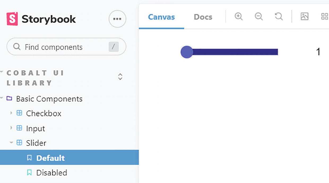Screen dimensions: 329x183
Task: Open the Disabled slider story
Action: pos(51,173)
